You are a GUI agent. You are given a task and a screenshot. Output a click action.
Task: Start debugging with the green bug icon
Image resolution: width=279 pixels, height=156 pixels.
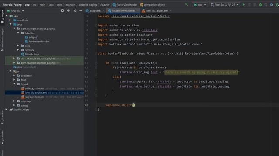(260, 5)
